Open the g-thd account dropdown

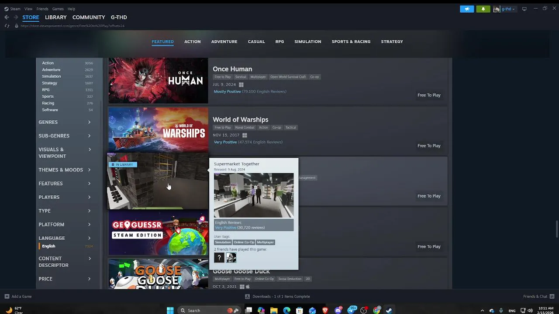[508, 9]
